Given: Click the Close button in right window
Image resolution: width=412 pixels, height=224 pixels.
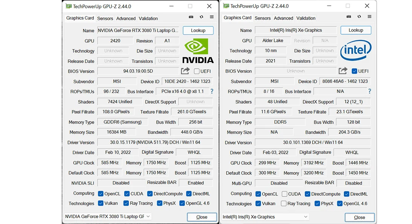Looking at the screenshot, I should point(359,217).
